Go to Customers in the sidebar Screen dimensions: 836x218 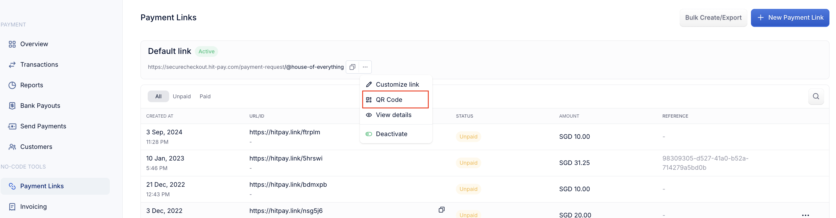point(36,147)
